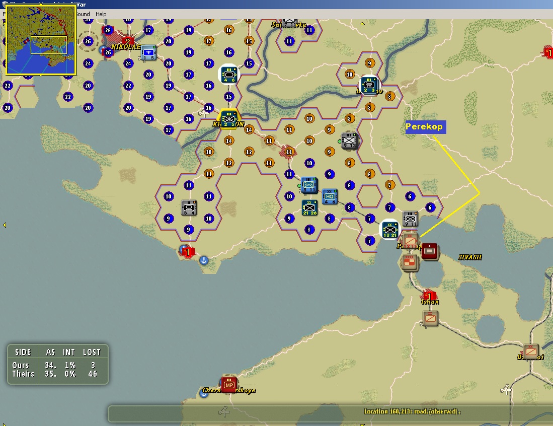This screenshot has width=553, height=426.
Task: Click the red MP unit at Chernomorskoye
Action: tap(229, 385)
